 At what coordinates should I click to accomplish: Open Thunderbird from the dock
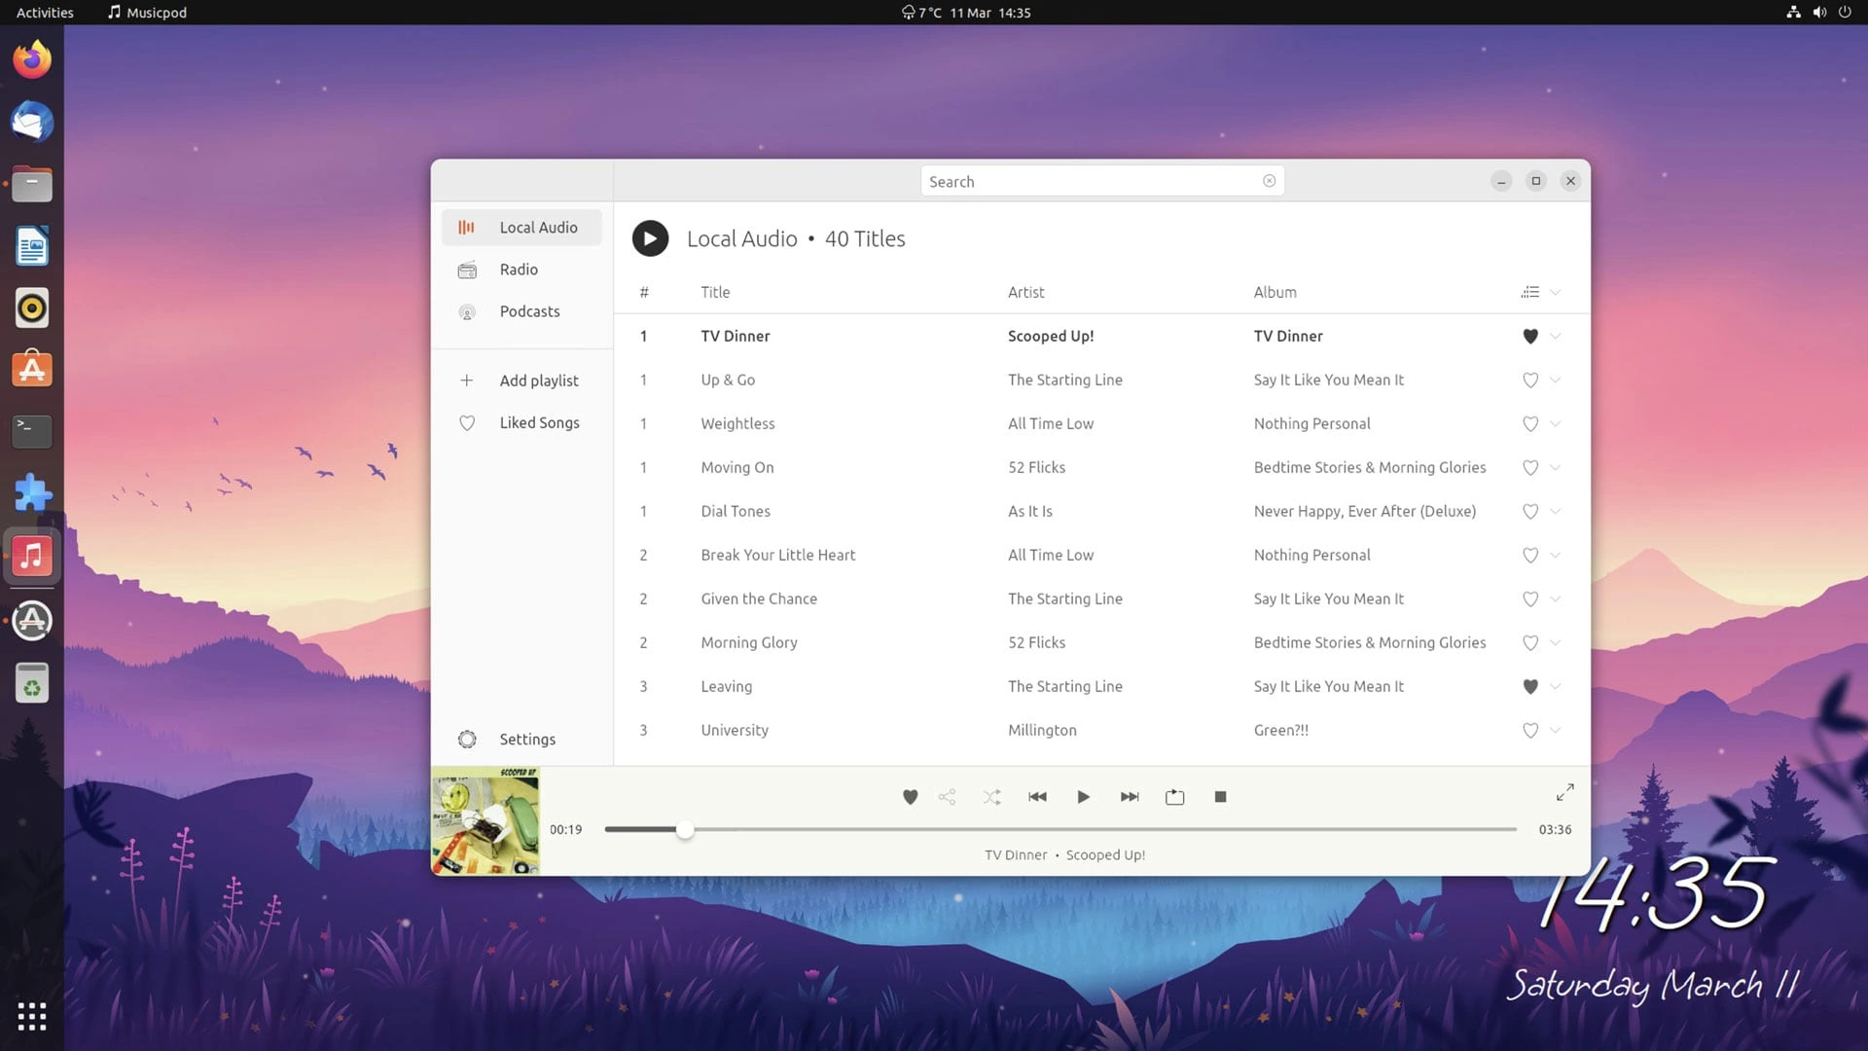[x=32, y=122]
